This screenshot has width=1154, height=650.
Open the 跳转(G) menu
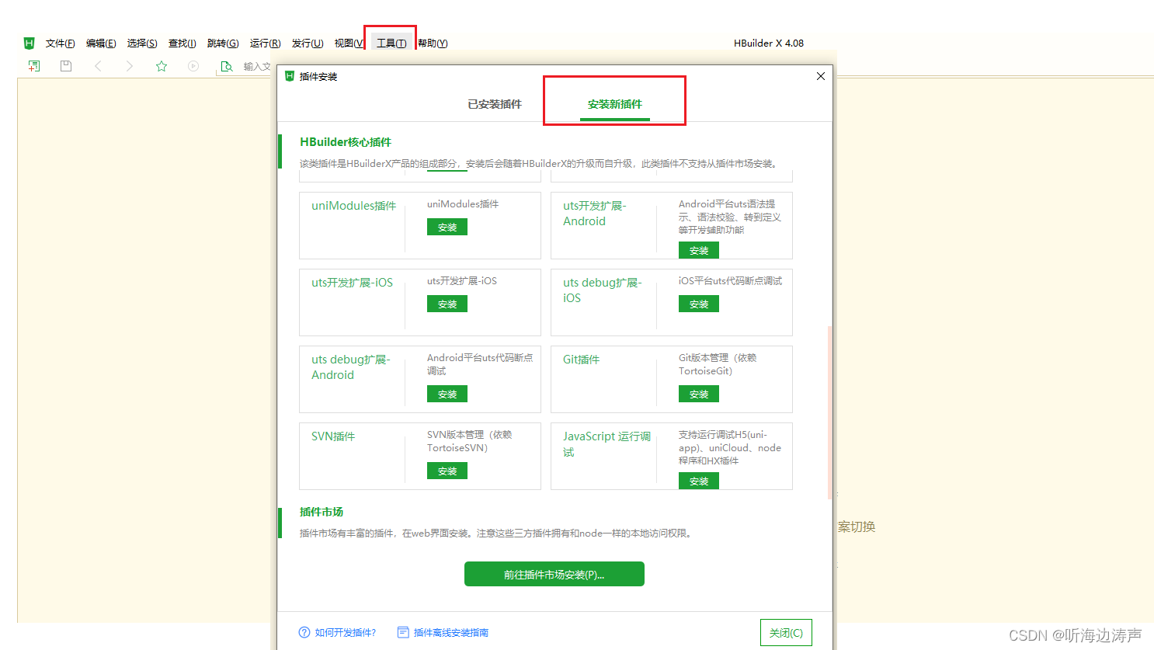click(x=223, y=43)
